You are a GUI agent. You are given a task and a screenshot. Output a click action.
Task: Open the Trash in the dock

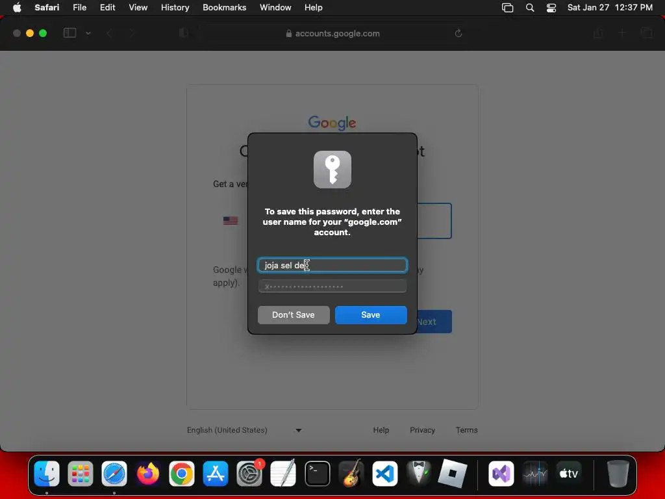(618, 473)
